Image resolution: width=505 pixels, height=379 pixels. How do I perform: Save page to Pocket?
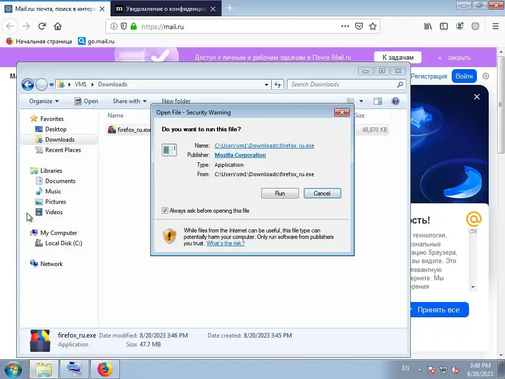tap(359, 27)
